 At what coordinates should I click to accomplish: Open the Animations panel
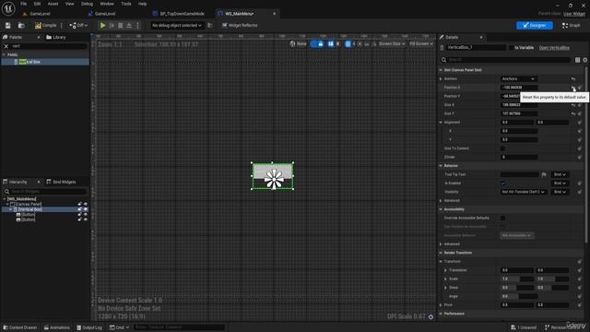pyautogui.click(x=57, y=327)
